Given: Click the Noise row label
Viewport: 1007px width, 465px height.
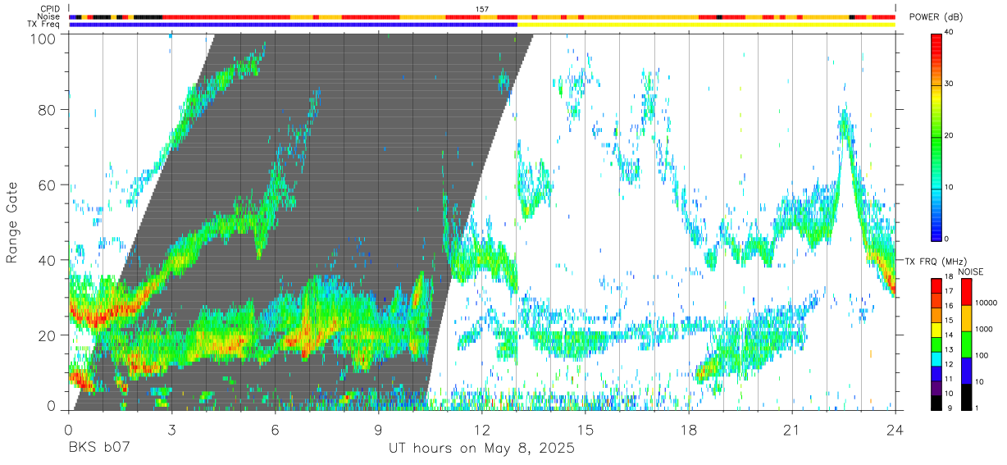Looking at the screenshot, I should [50, 16].
